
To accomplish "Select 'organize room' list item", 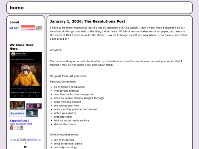I will click(x=63, y=117).
